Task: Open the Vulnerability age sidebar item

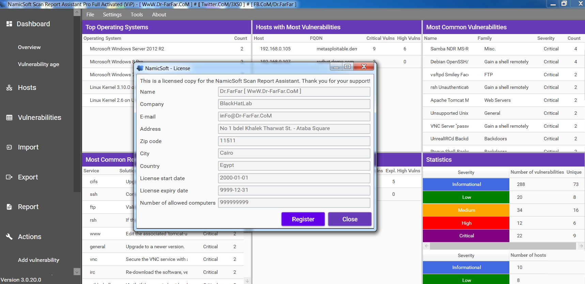Action: pos(39,64)
